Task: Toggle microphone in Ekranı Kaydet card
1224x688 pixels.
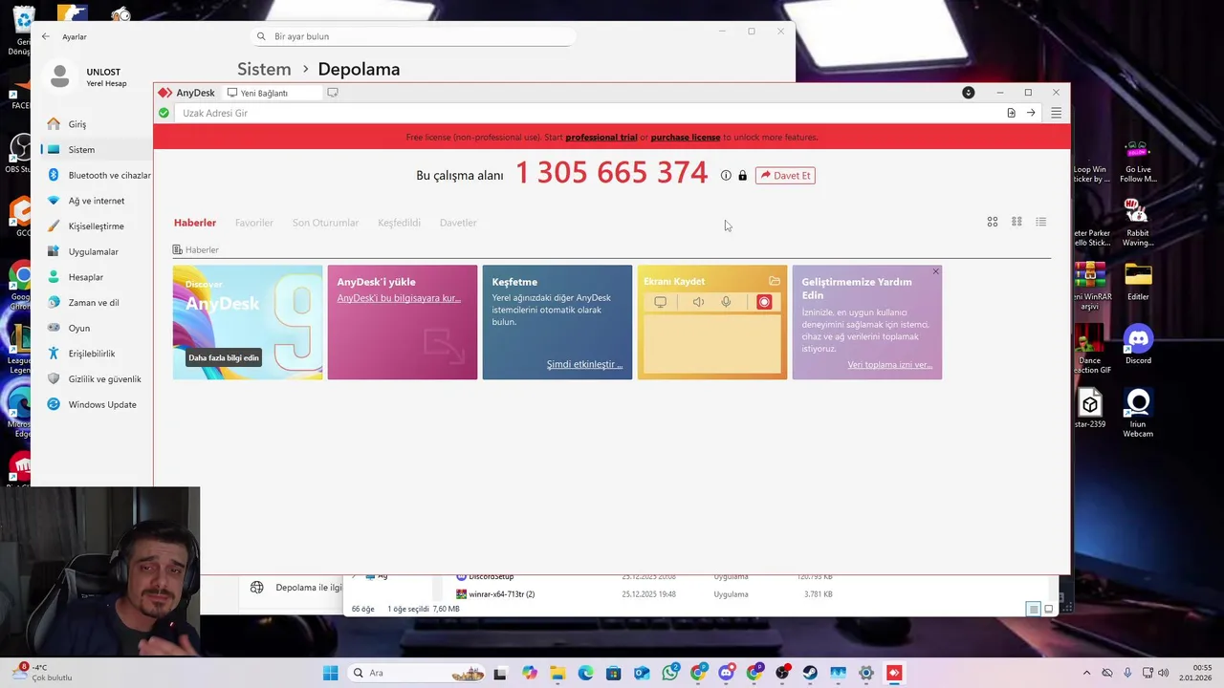Action: (x=726, y=302)
